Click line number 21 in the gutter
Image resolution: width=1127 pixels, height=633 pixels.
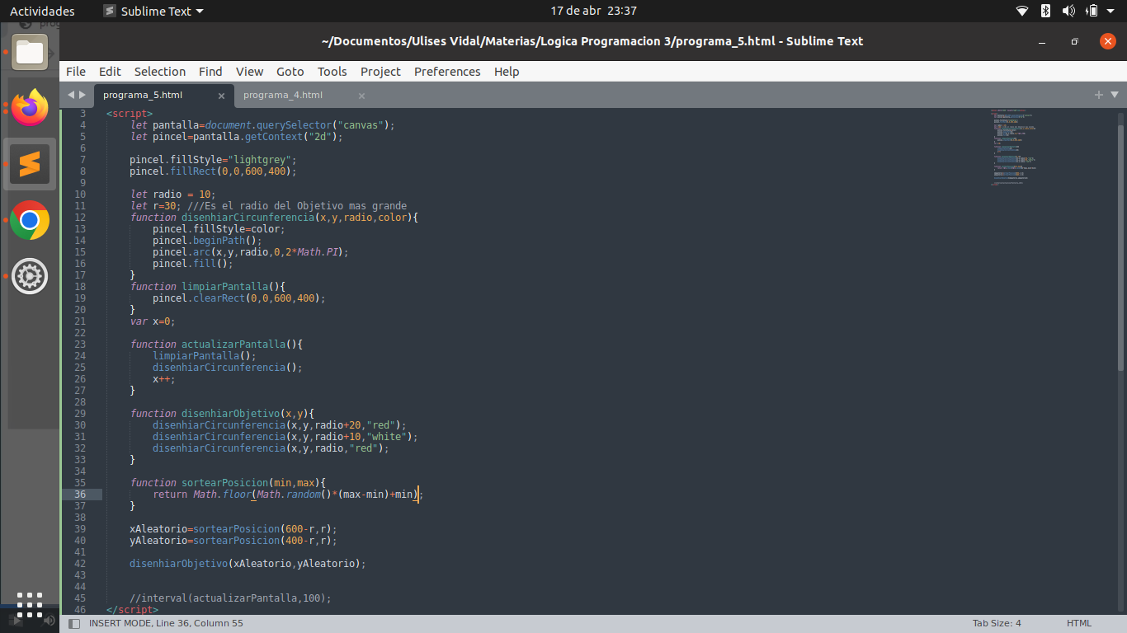click(x=80, y=321)
